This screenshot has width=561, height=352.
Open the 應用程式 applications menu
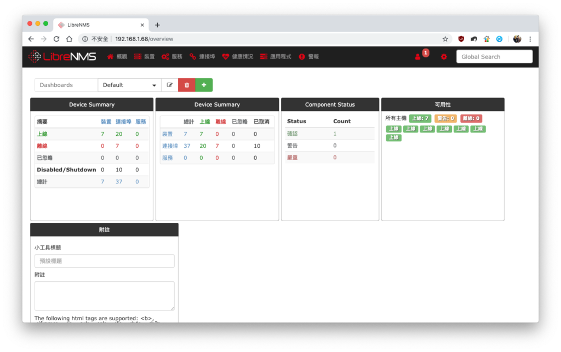pos(276,57)
